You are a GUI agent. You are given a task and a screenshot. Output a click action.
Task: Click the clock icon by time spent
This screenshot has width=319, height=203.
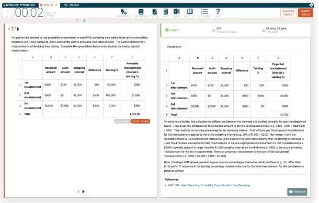264,30
